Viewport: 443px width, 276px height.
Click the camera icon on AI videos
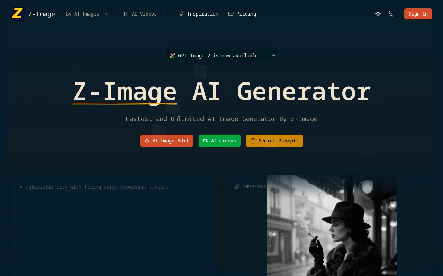(206, 141)
